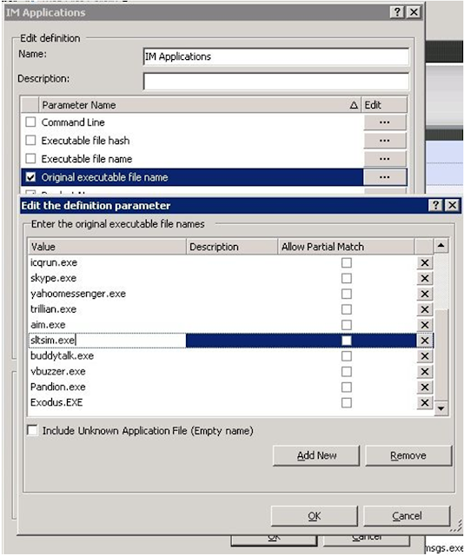464x556 pixels.
Task: Check the Executable file hash parameter
Action: pos(31,141)
